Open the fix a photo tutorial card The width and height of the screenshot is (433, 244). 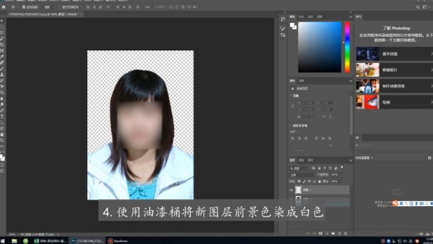coord(395,70)
